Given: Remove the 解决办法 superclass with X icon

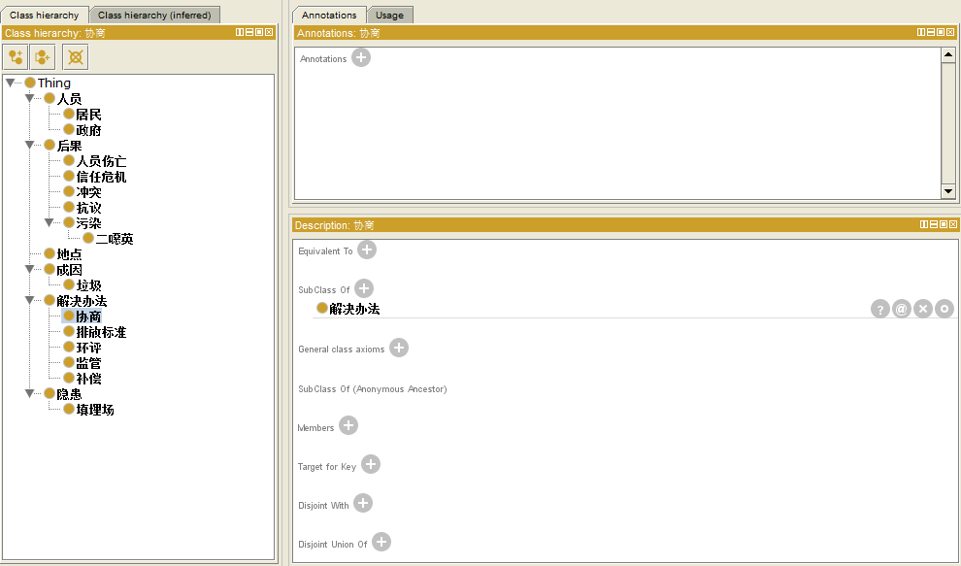Looking at the screenshot, I should pyautogui.click(x=922, y=309).
